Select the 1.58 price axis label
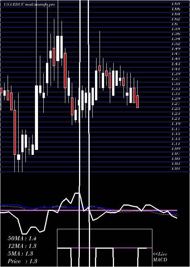The image size is (190, 267). [x=176, y=29]
